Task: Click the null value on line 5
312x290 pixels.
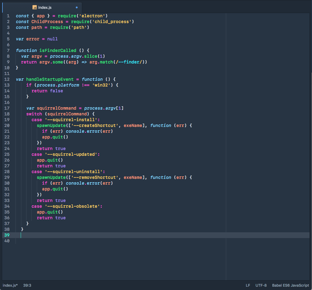Action: click(52, 39)
